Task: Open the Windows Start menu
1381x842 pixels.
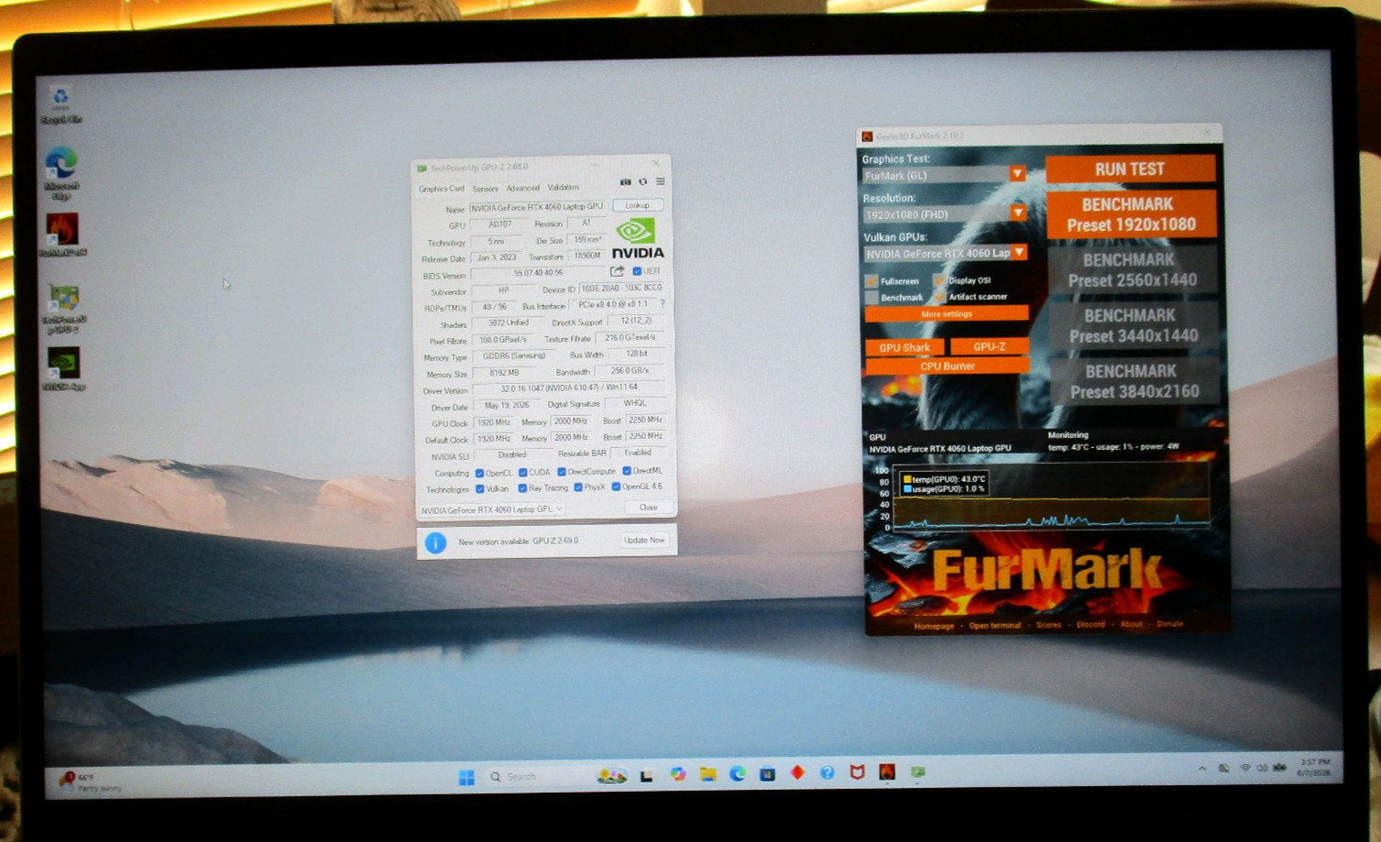Action: 466,777
